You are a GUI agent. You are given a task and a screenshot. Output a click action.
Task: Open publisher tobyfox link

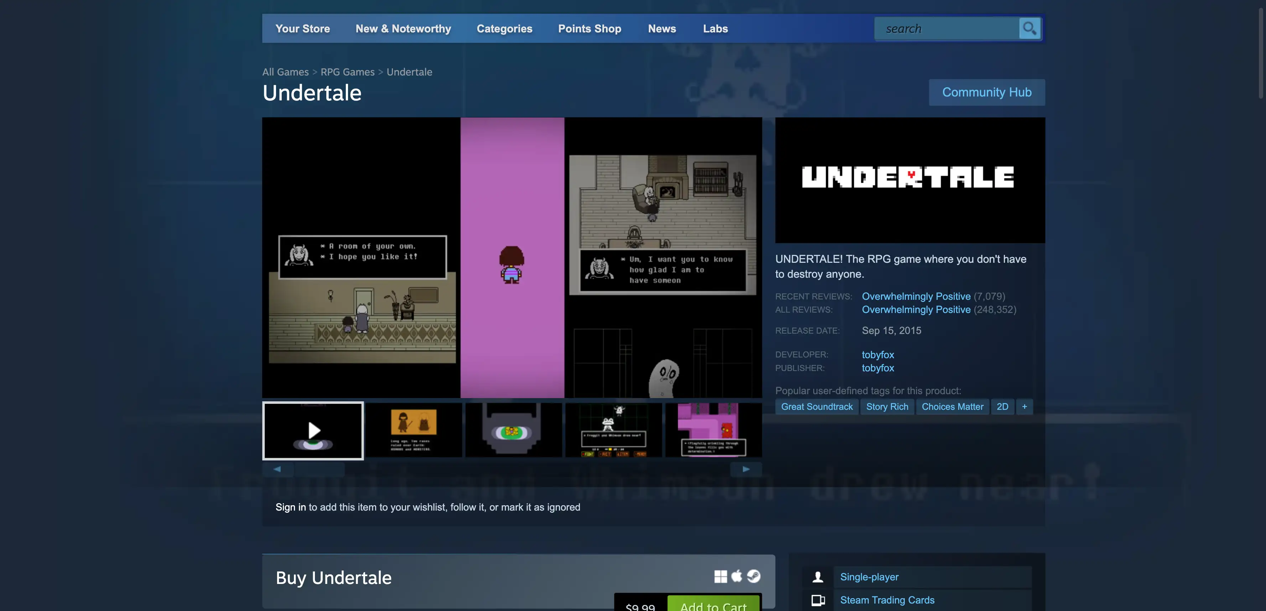(x=878, y=368)
